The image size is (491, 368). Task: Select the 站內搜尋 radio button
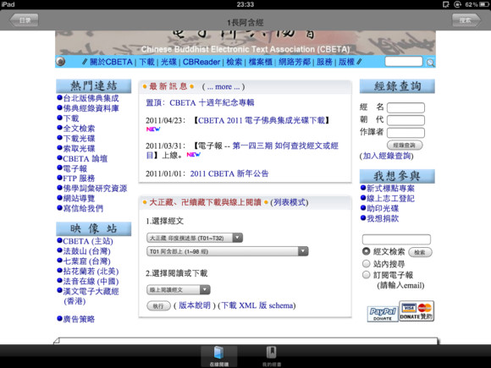(366, 263)
